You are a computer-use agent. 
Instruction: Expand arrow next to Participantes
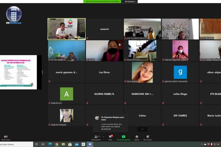coord(103,137)
